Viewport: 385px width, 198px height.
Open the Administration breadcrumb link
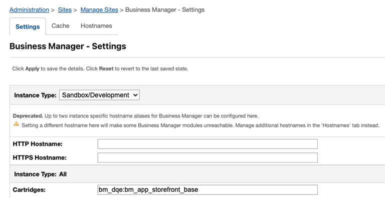[x=29, y=10]
